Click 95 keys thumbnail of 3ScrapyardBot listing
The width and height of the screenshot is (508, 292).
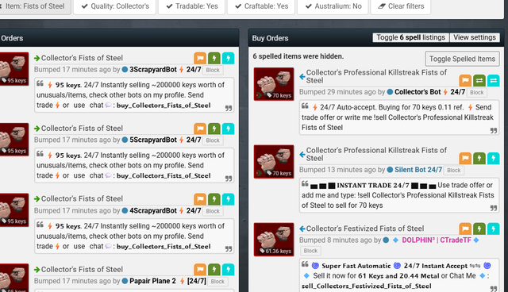pos(14,69)
